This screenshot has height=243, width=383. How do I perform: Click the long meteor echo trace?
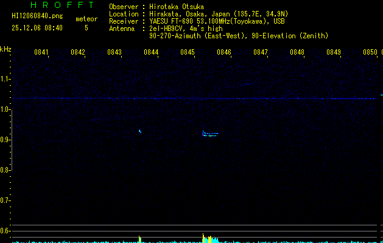209,134
